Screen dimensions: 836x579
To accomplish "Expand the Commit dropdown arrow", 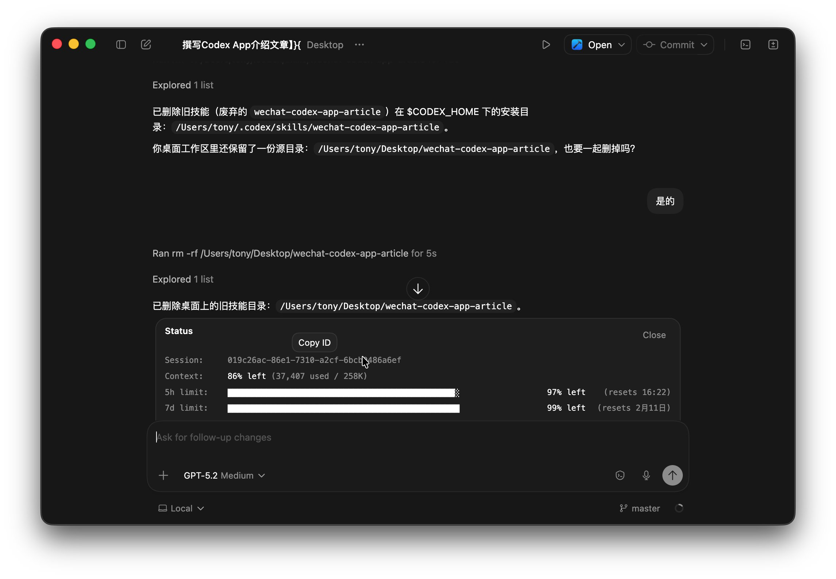I will pyautogui.click(x=704, y=45).
